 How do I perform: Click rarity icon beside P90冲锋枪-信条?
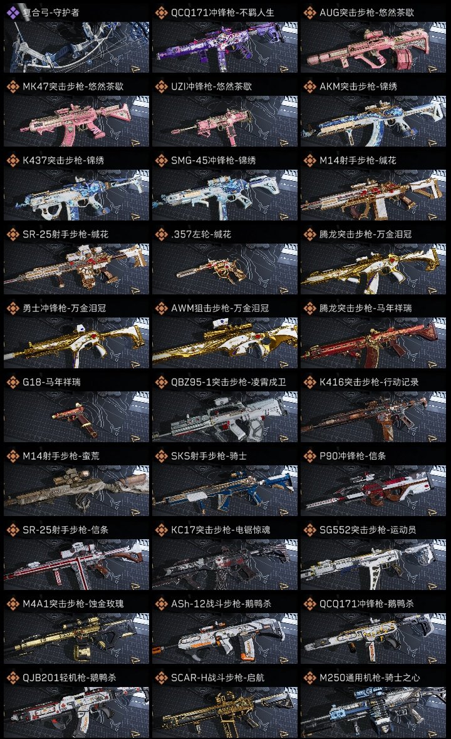point(309,456)
